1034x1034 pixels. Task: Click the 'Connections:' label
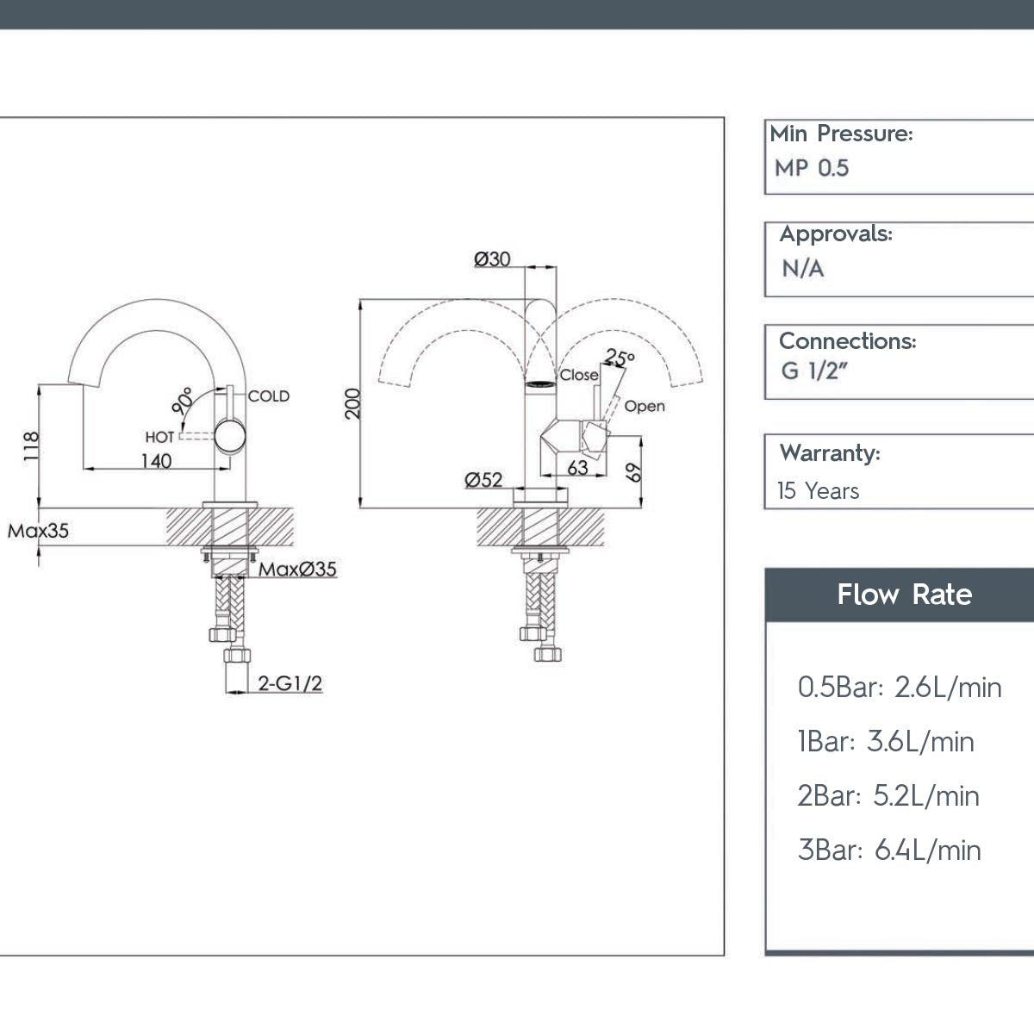coord(848,341)
